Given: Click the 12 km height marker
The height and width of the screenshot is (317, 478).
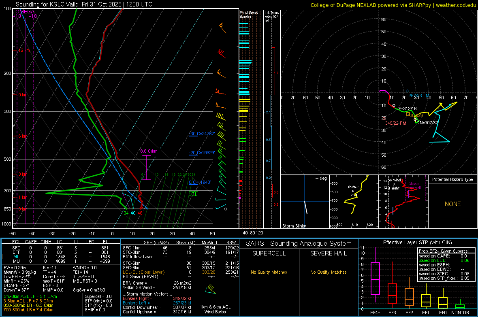Looking at the screenshot, I should pos(23,50).
